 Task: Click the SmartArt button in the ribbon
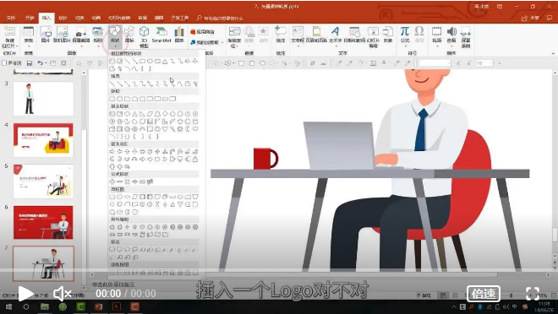(x=161, y=35)
